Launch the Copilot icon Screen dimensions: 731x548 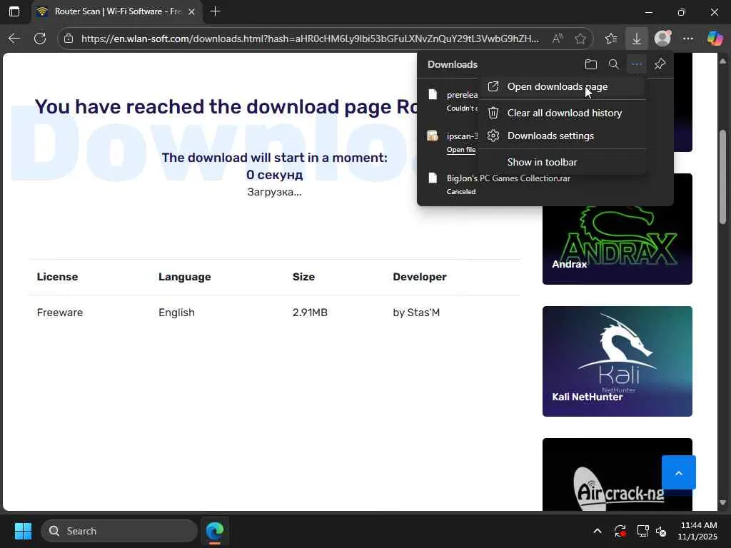pyautogui.click(x=714, y=39)
